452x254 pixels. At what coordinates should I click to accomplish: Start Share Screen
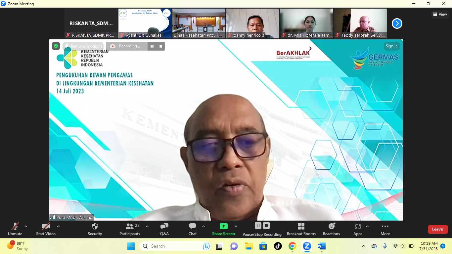coord(223,229)
